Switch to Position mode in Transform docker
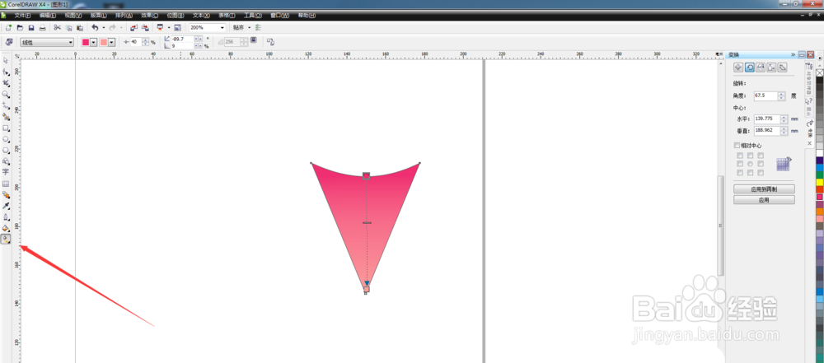The image size is (824, 363). point(738,67)
